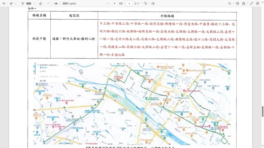Print the PDF document
The width and height of the screenshot is (264, 148).
pos(238,3)
